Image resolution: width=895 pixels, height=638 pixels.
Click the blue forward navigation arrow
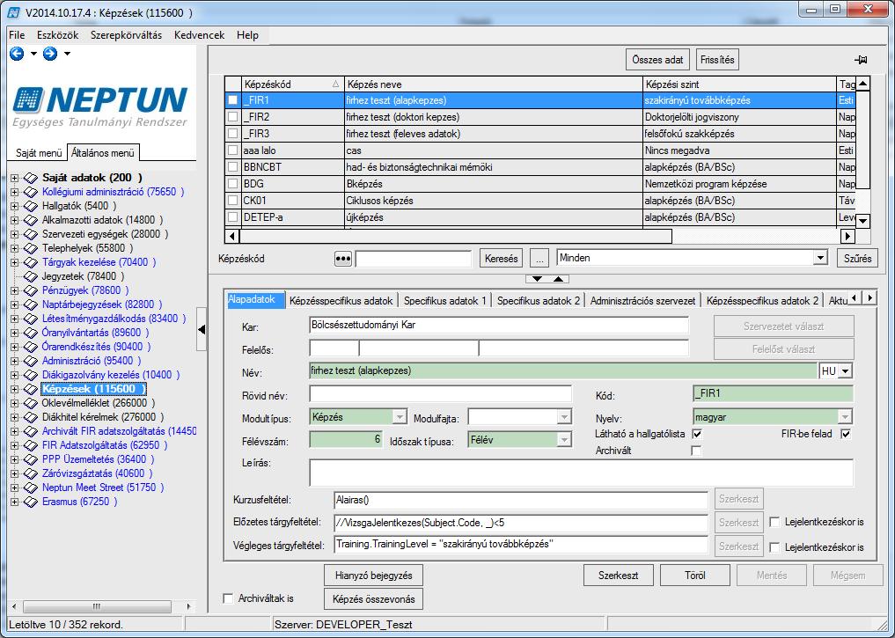[x=50, y=54]
